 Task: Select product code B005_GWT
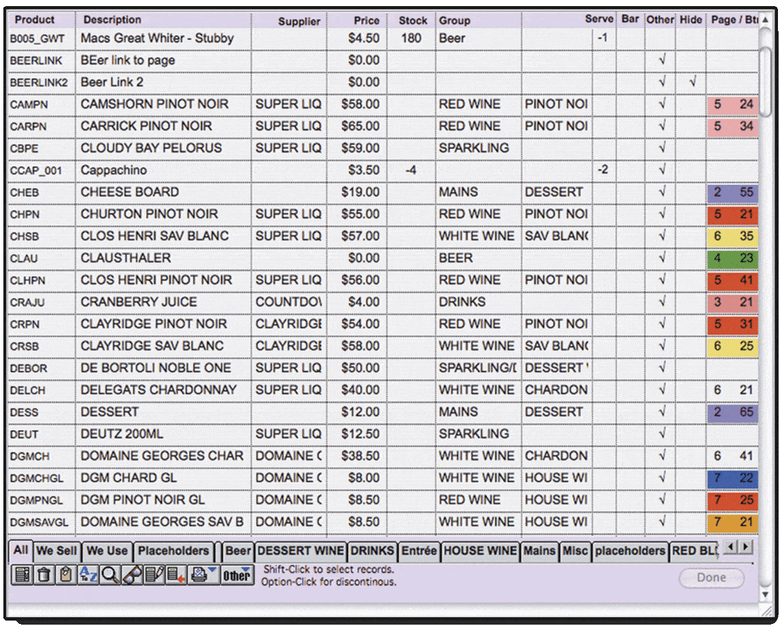pyautogui.click(x=37, y=39)
